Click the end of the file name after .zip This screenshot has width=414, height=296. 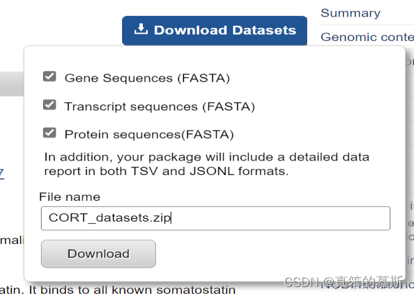[x=171, y=218]
